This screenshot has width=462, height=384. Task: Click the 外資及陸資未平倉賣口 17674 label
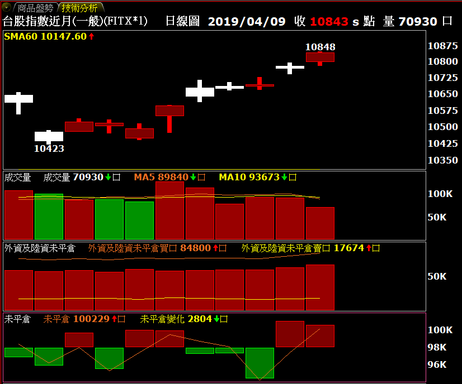click(310, 248)
